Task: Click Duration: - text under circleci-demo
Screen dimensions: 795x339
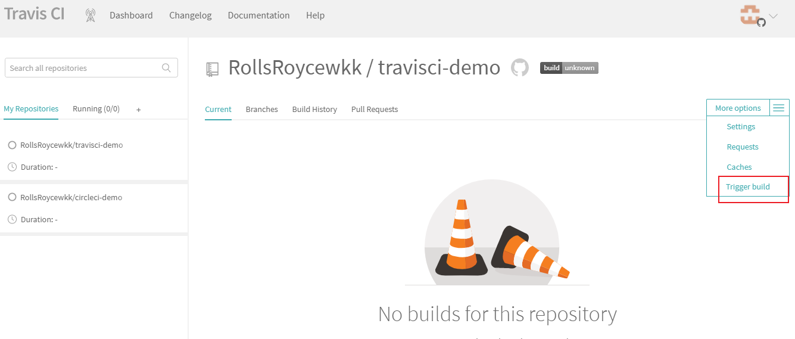Action: (39, 220)
